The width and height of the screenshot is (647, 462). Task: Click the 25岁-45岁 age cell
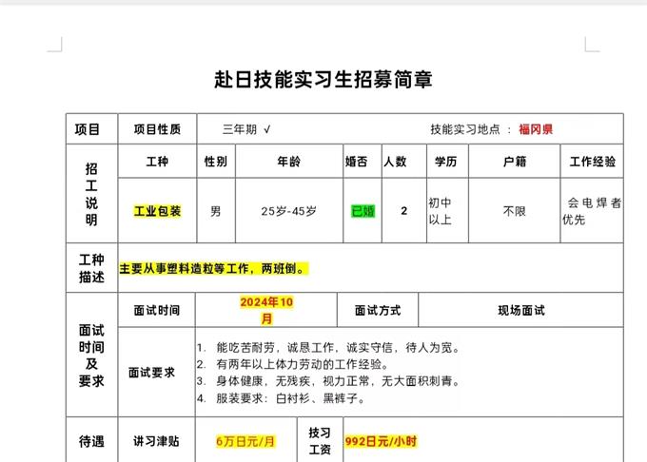288,211
